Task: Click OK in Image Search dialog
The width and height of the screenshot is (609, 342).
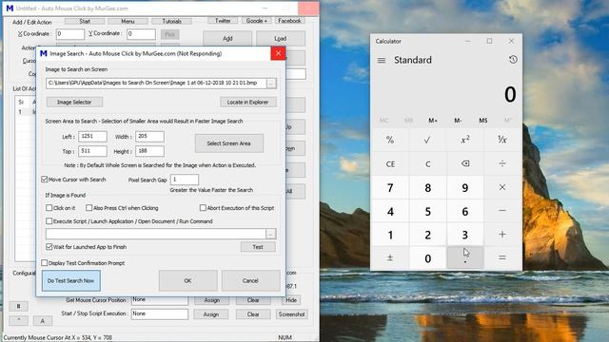Action: pos(187,280)
